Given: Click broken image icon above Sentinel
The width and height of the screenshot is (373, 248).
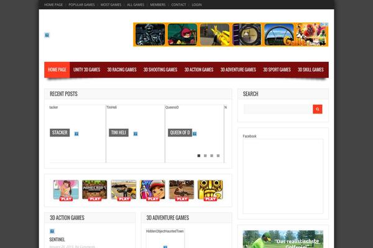Looking at the screenshot, I should coord(52,231).
